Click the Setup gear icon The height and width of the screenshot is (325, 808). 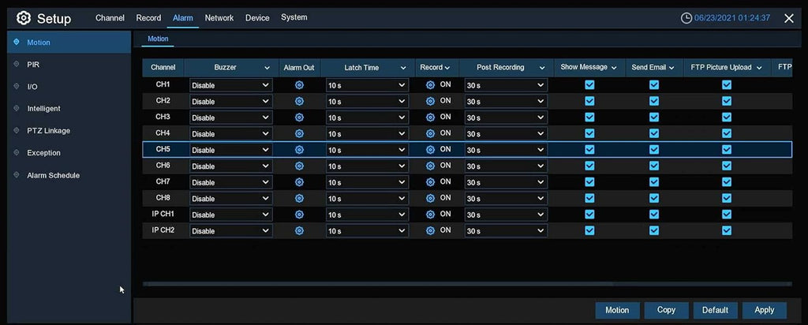point(24,18)
